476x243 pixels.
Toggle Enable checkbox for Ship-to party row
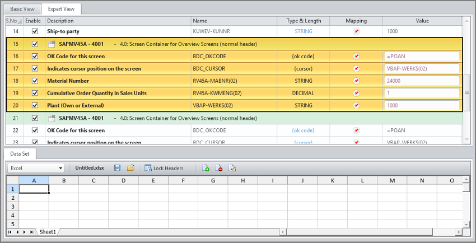(35, 31)
